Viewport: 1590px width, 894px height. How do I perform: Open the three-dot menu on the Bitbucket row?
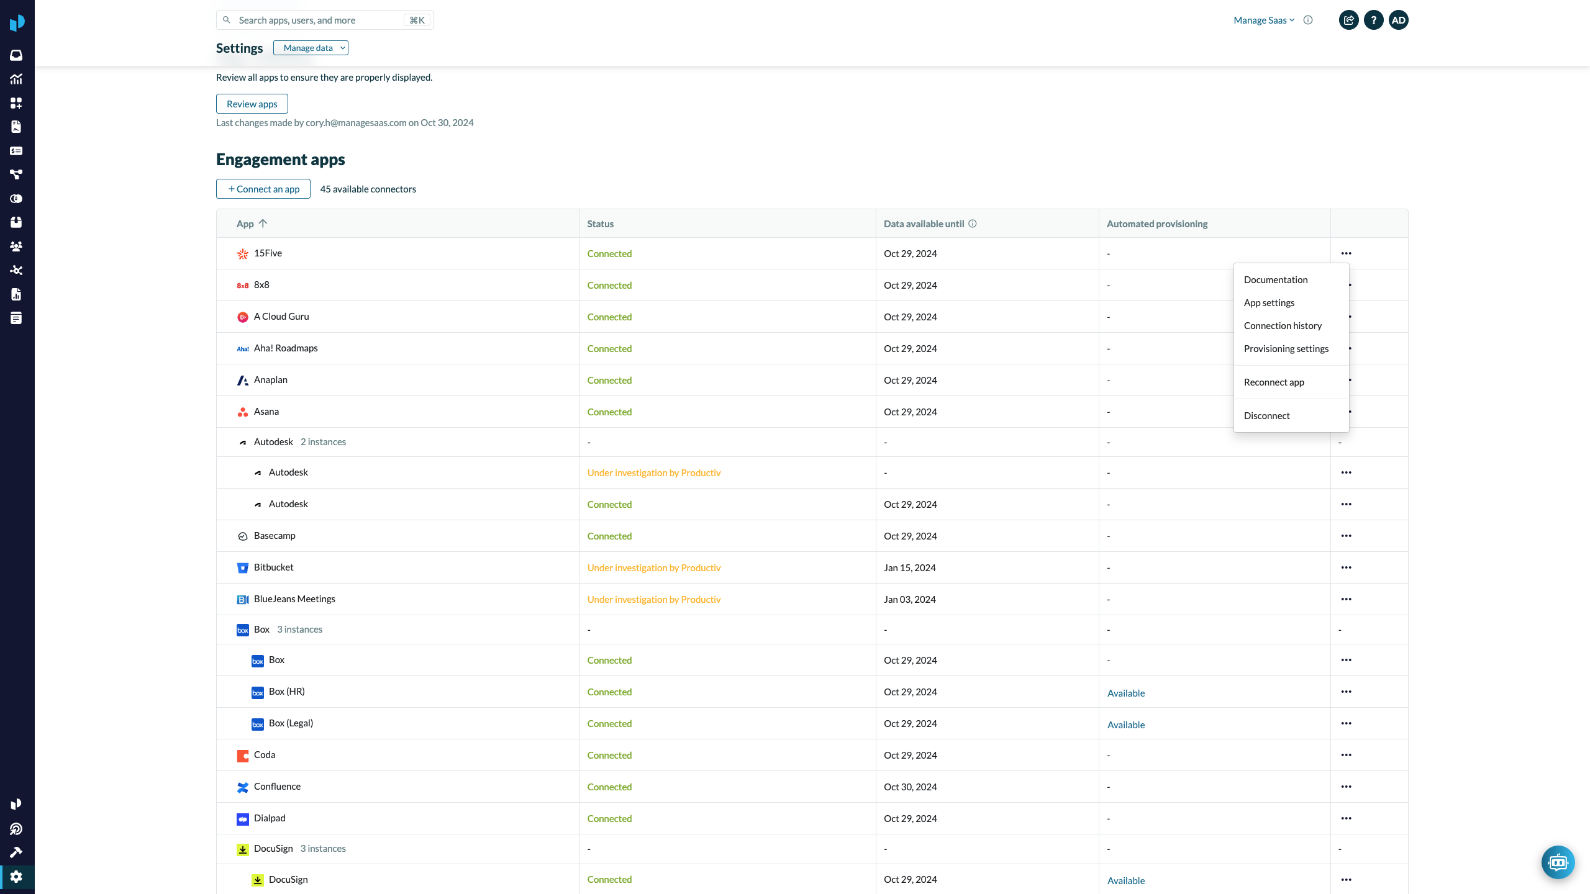pos(1347,567)
